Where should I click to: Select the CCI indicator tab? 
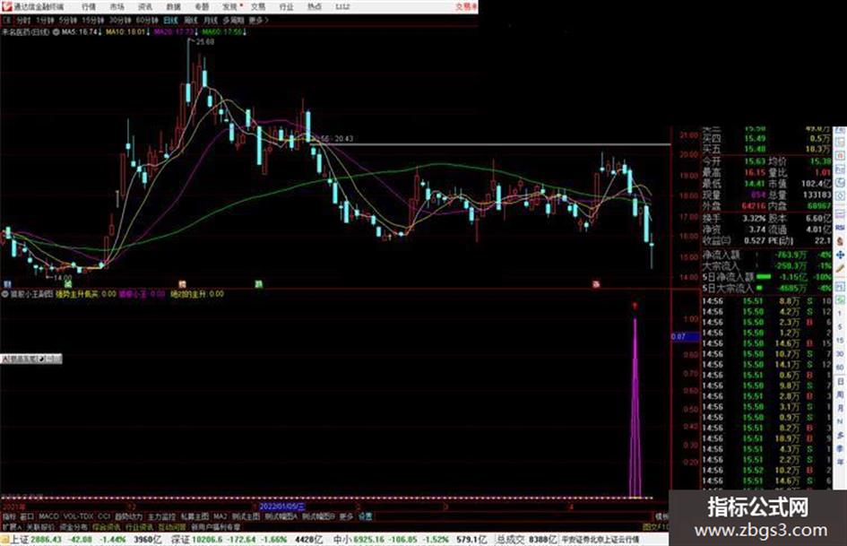click(x=104, y=516)
